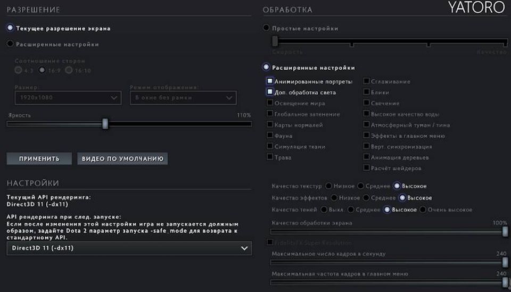Click the Видео по умолчанию button
511x292 pixels.
coord(122,158)
